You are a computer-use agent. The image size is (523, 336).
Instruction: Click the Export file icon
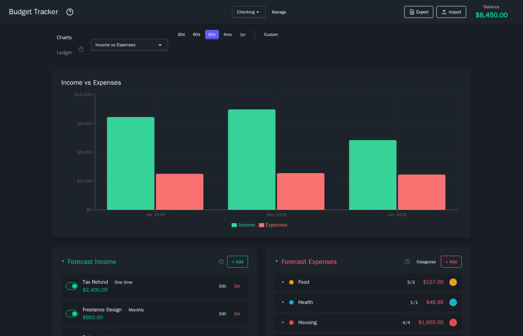click(412, 12)
